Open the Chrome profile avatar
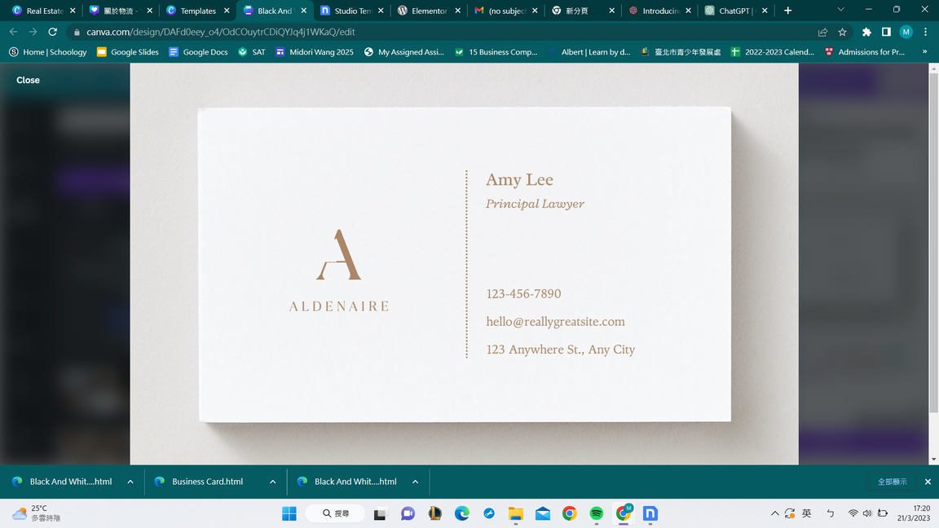The width and height of the screenshot is (939, 528). tap(906, 32)
